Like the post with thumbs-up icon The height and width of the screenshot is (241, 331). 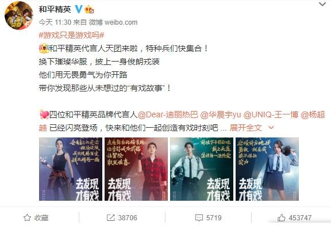[282, 217]
